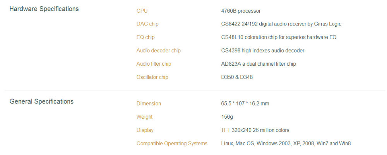387x155 pixels.
Task: Click the Hardware Specifications heading
Action: 44,9
